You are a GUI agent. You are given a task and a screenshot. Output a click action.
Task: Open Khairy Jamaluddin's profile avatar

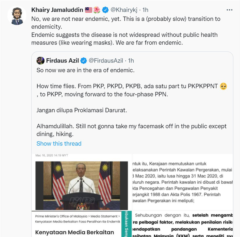(x=17, y=16)
